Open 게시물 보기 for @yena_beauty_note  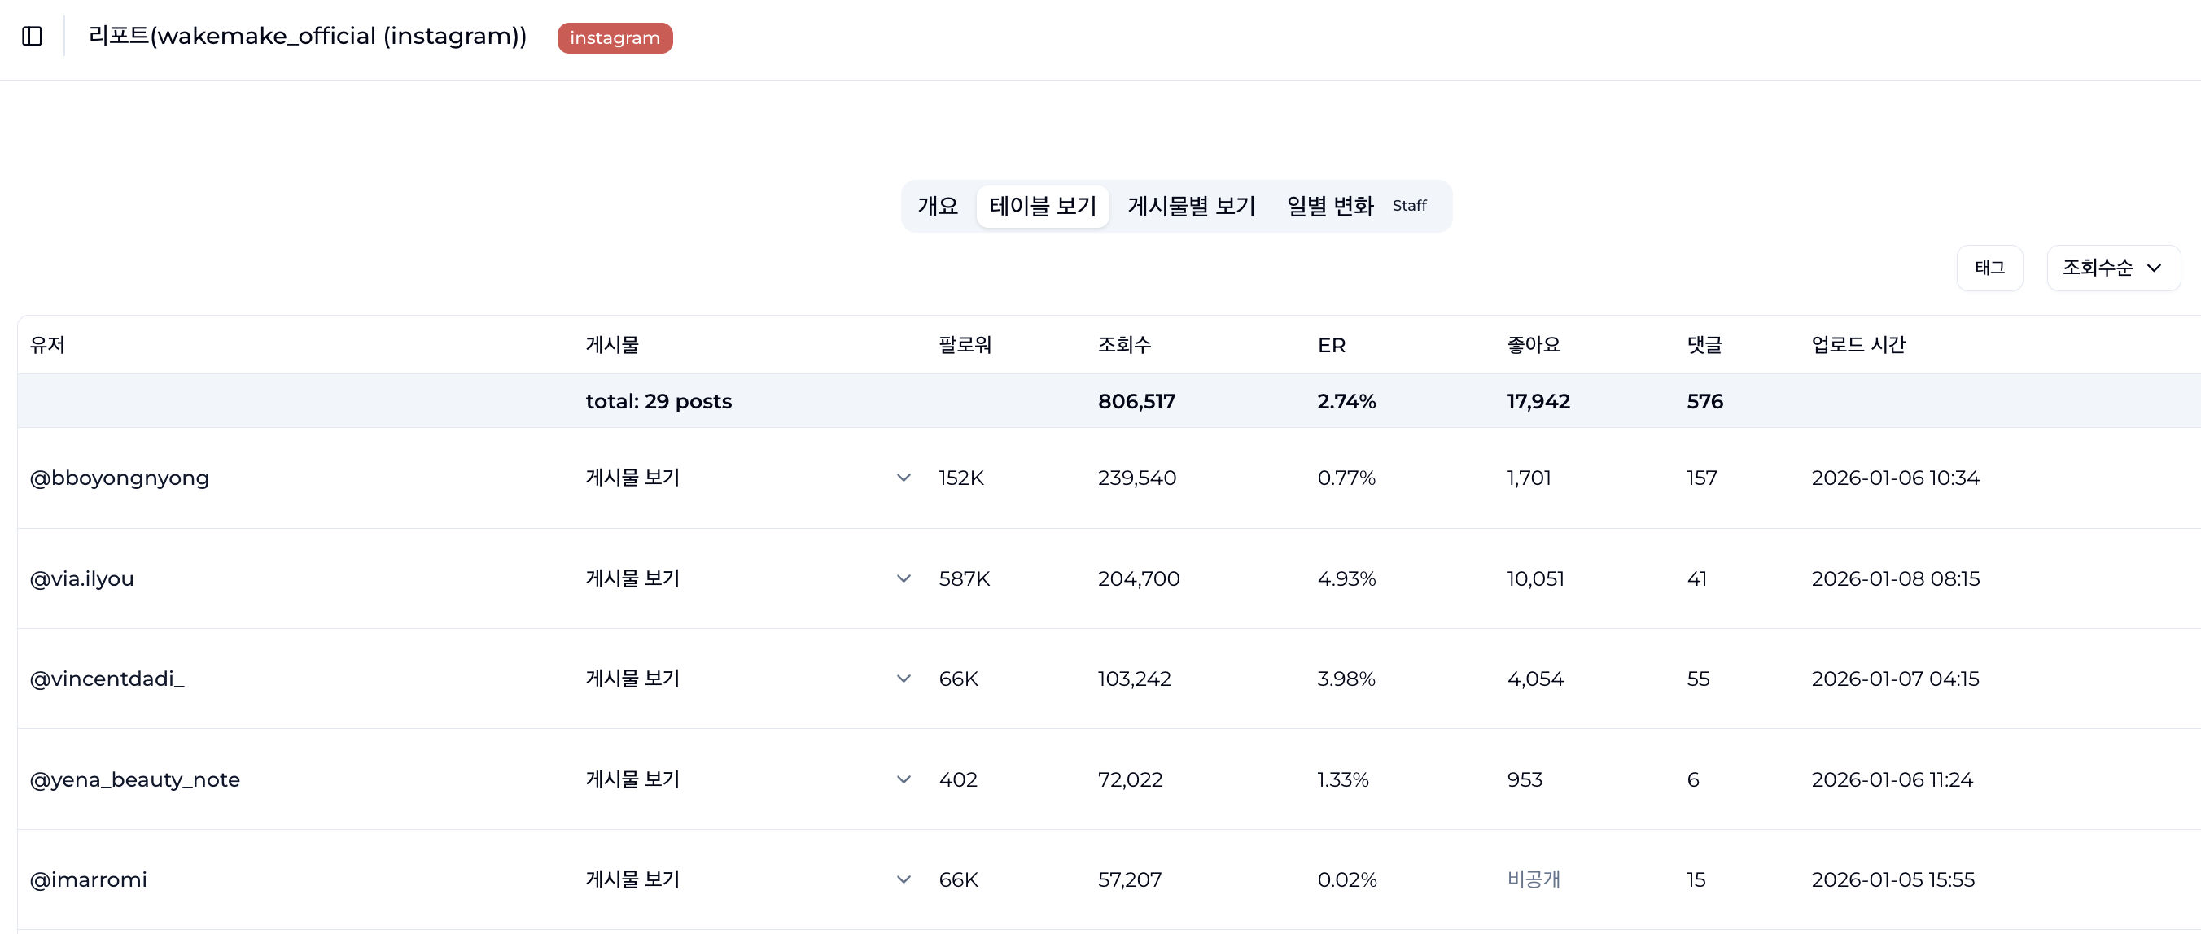pos(632,779)
